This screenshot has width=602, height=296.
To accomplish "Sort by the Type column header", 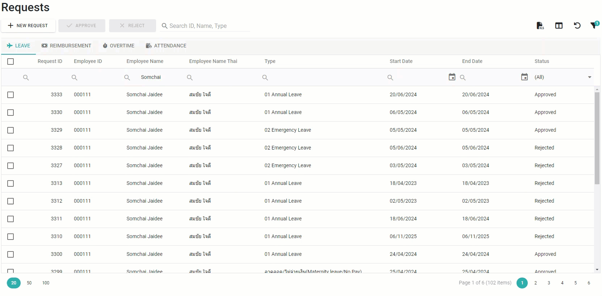I will [270, 62].
